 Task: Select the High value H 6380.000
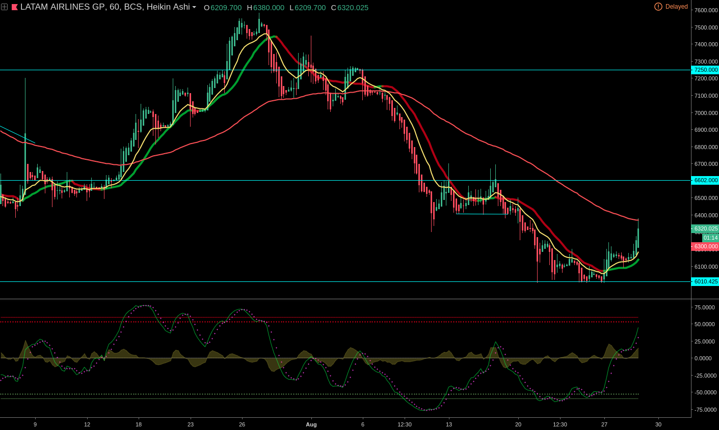(265, 8)
